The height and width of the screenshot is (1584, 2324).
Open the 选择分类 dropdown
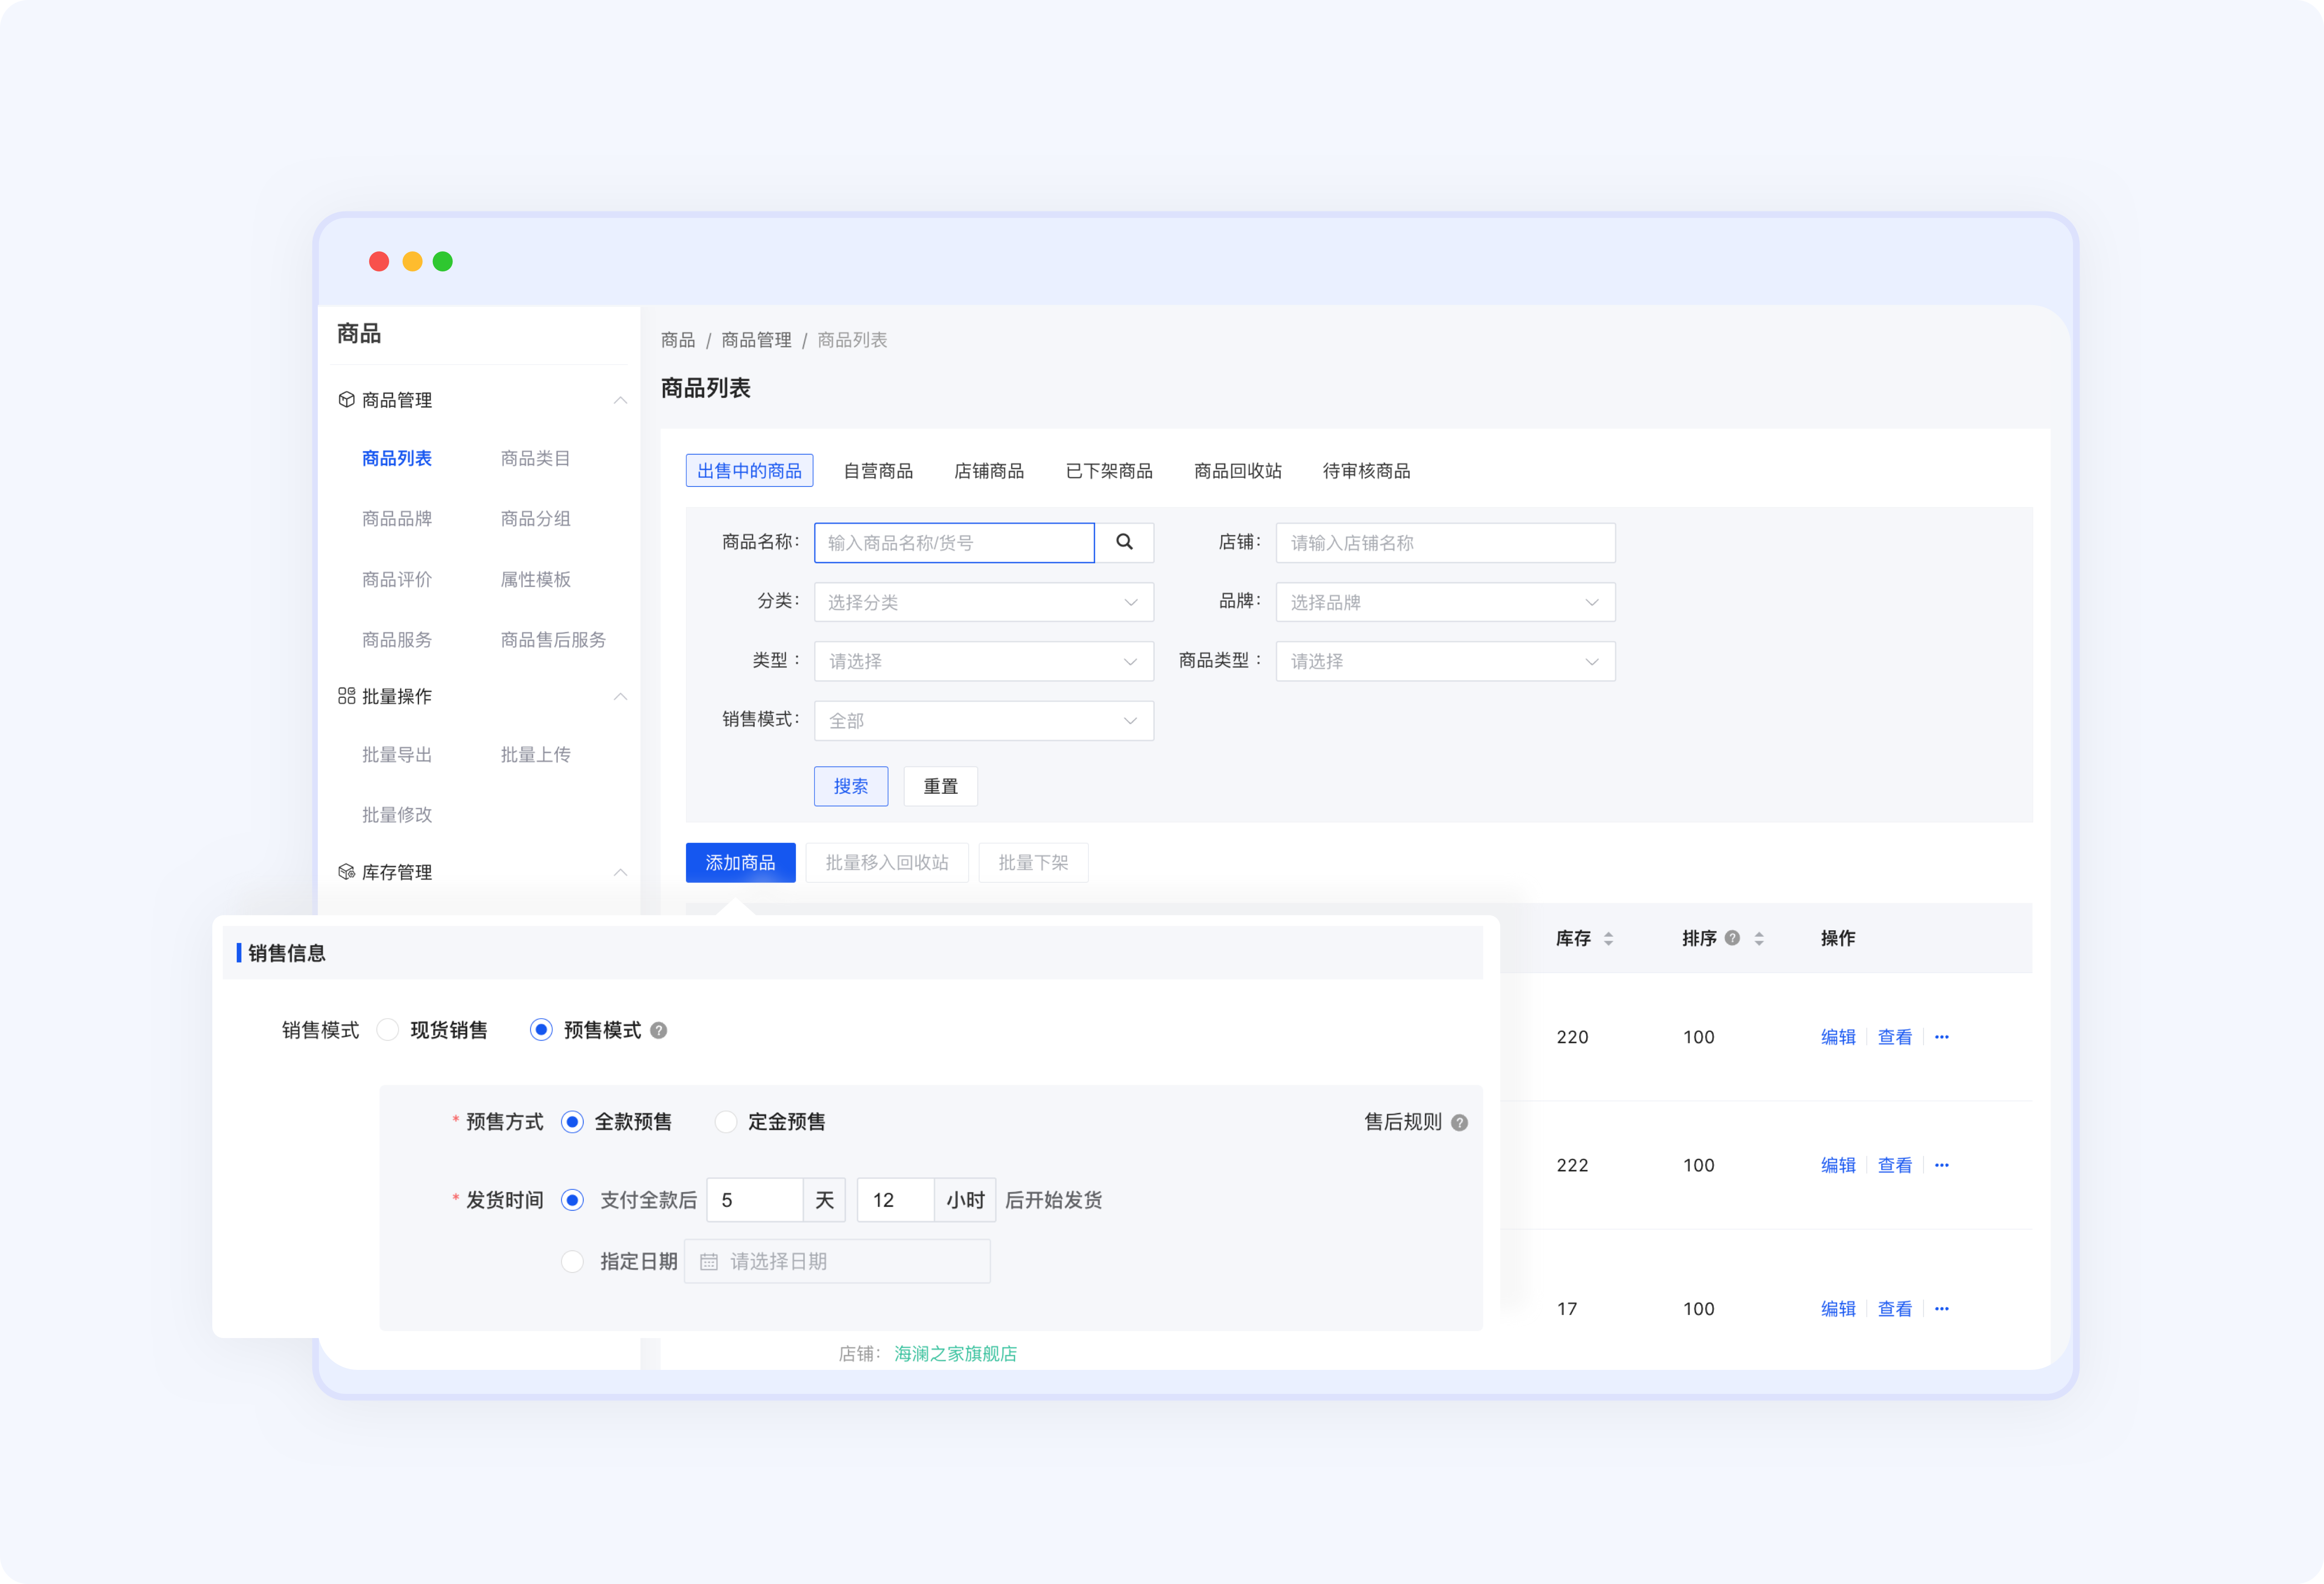tap(983, 602)
